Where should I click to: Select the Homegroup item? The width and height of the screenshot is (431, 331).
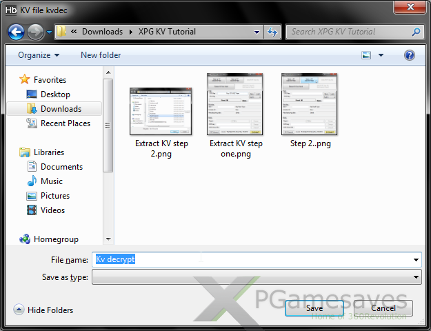click(x=55, y=239)
